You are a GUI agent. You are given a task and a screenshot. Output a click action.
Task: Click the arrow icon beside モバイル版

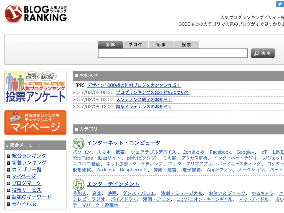(x=8, y=204)
